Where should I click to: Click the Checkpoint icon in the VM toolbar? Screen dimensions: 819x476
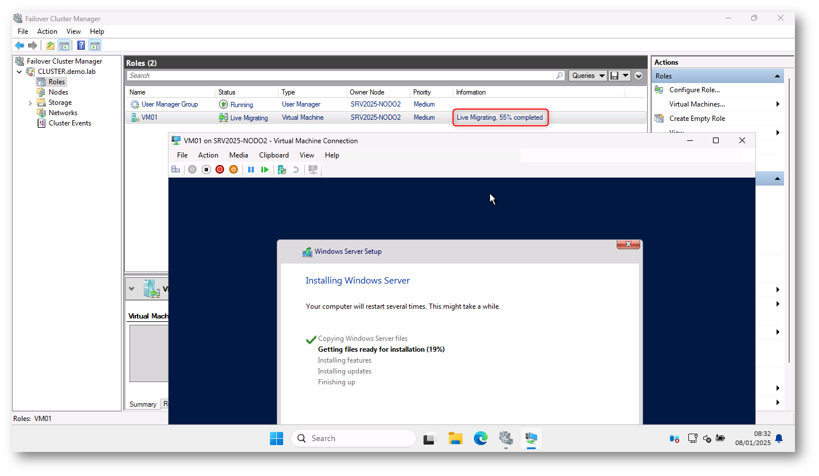coord(281,170)
